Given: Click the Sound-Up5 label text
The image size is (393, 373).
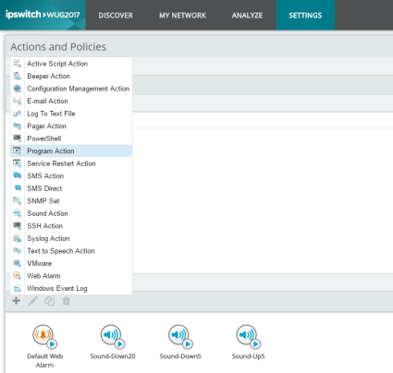Looking at the screenshot, I should tap(248, 356).
